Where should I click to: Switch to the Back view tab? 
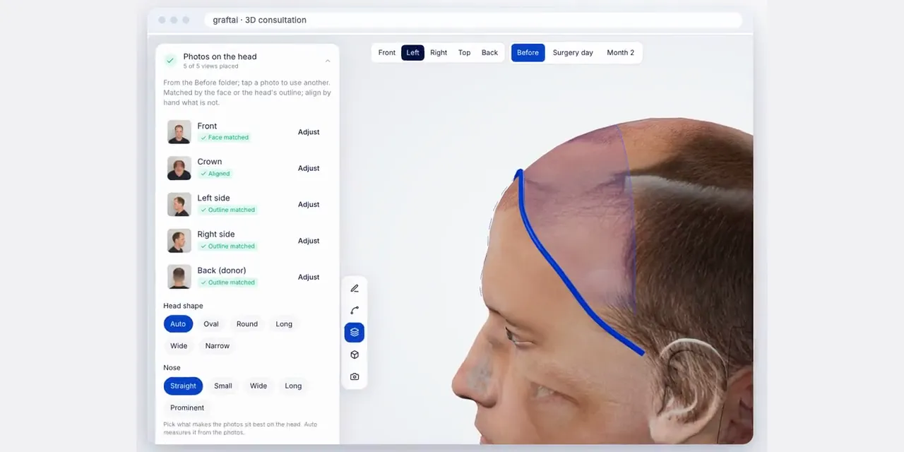tap(489, 52)
